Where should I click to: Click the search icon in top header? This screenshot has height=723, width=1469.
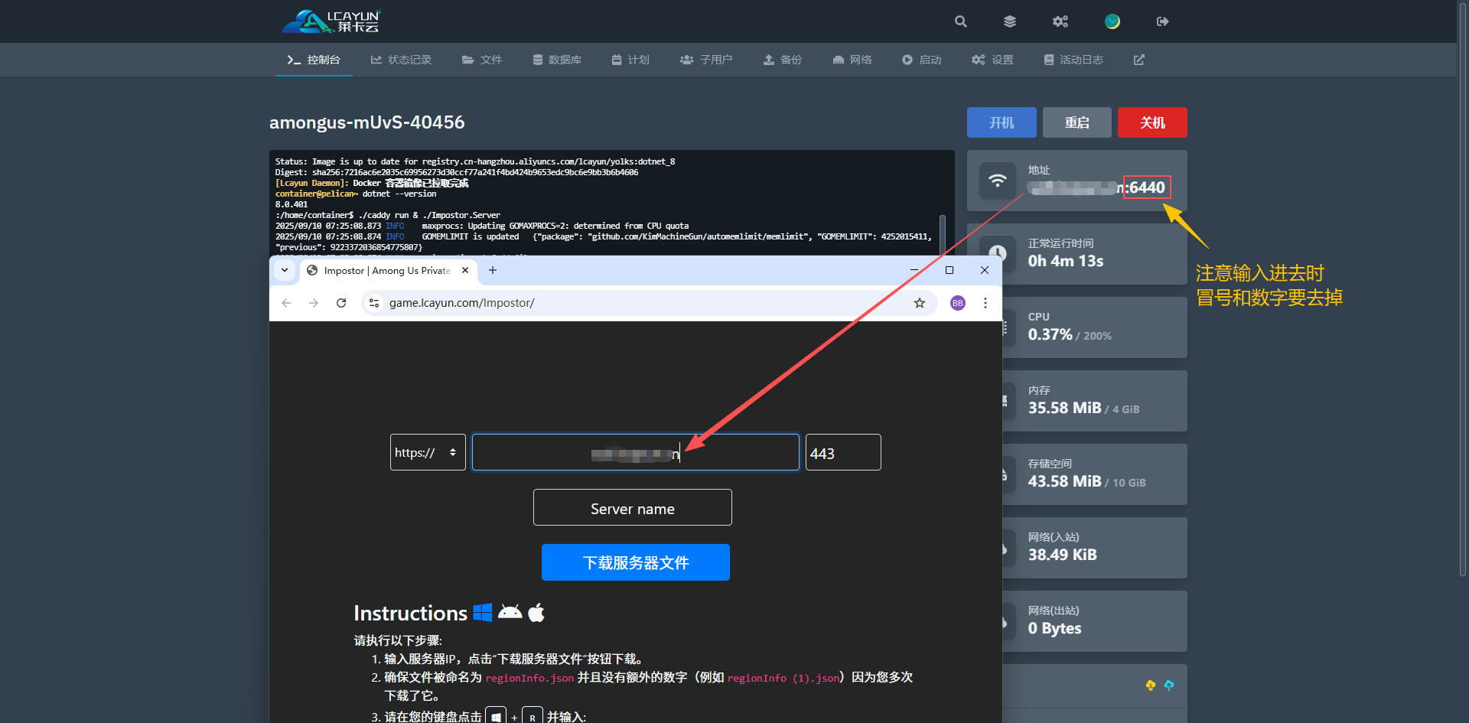coord(961,21)
